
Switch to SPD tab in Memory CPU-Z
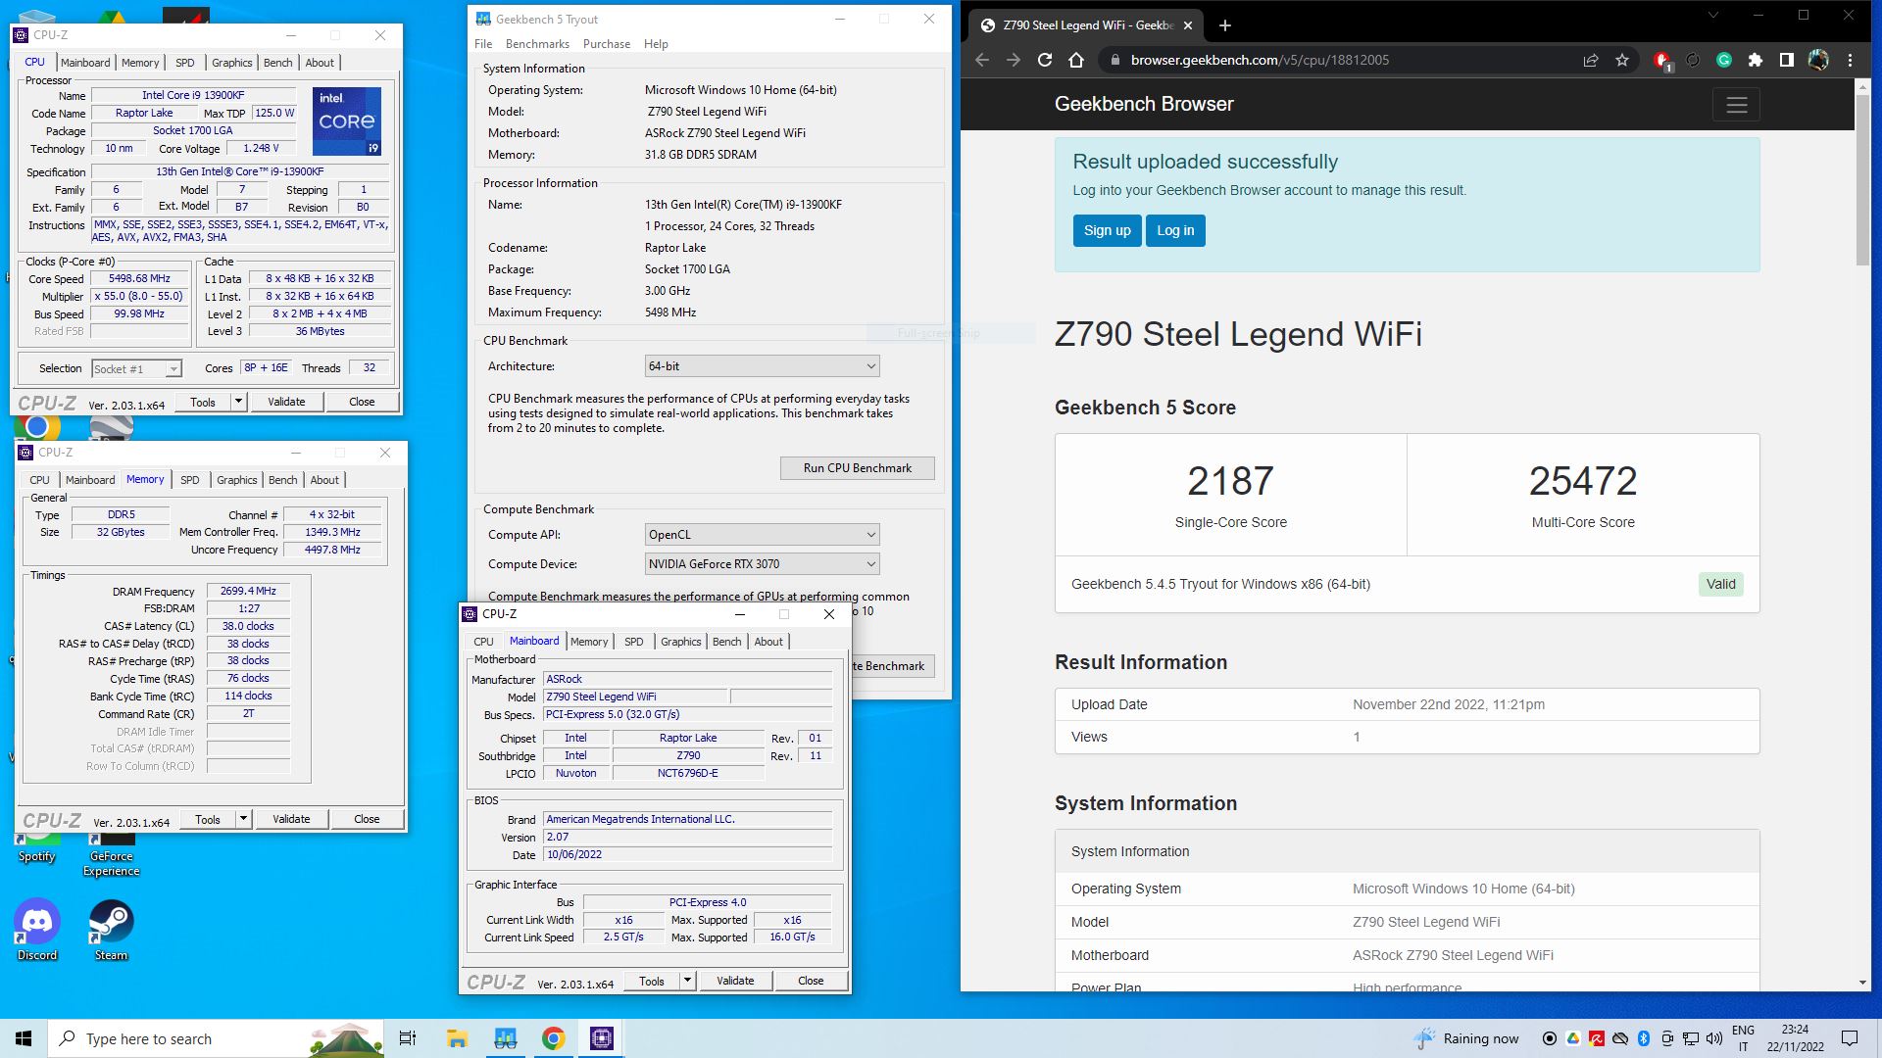point(190,480)
